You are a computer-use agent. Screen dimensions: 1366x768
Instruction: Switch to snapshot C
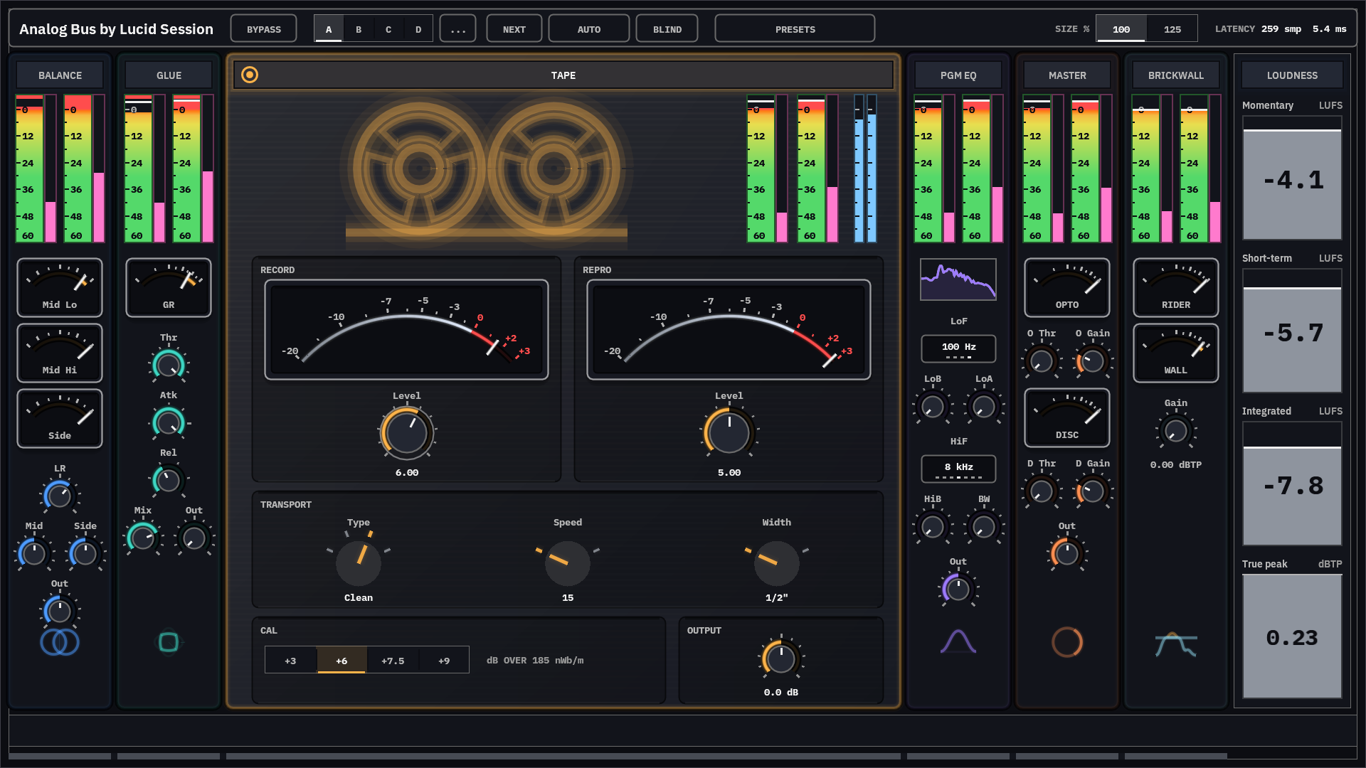point(388,29)
